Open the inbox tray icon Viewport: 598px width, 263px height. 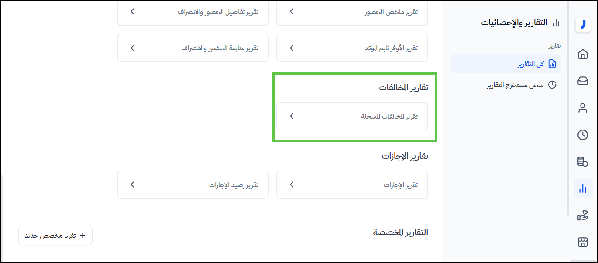point(582,81)
